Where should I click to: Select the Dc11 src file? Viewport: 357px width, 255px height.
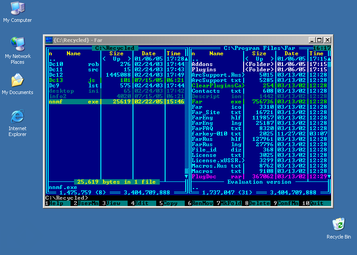tap(116, 70)
